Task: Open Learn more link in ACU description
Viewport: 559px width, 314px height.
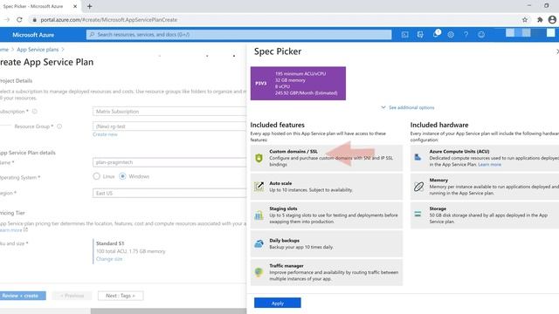Action: [x=489, y=165]
